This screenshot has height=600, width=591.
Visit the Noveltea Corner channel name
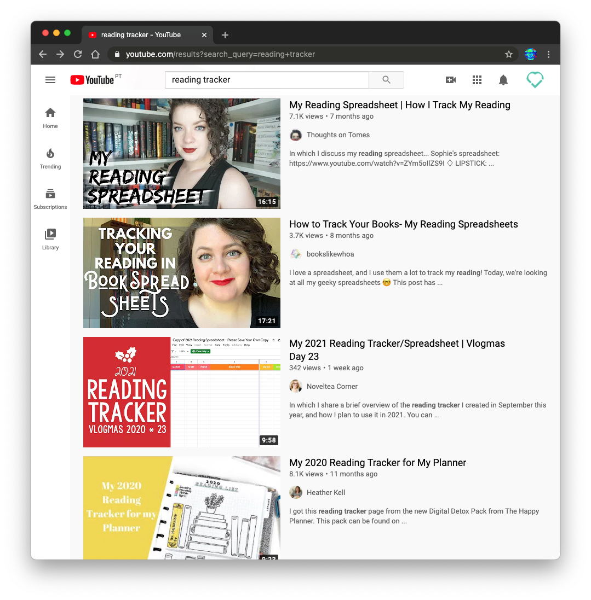click(x=332, y=387)
